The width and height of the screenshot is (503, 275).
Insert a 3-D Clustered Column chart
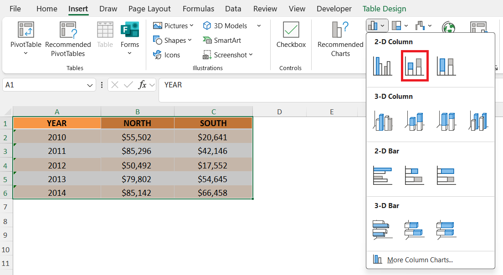click(x=382, y=122)
